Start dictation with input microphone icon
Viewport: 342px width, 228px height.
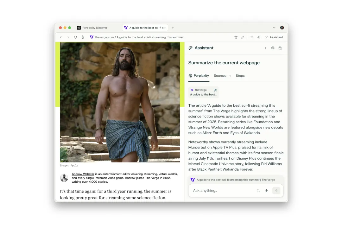tap(266, 191)
